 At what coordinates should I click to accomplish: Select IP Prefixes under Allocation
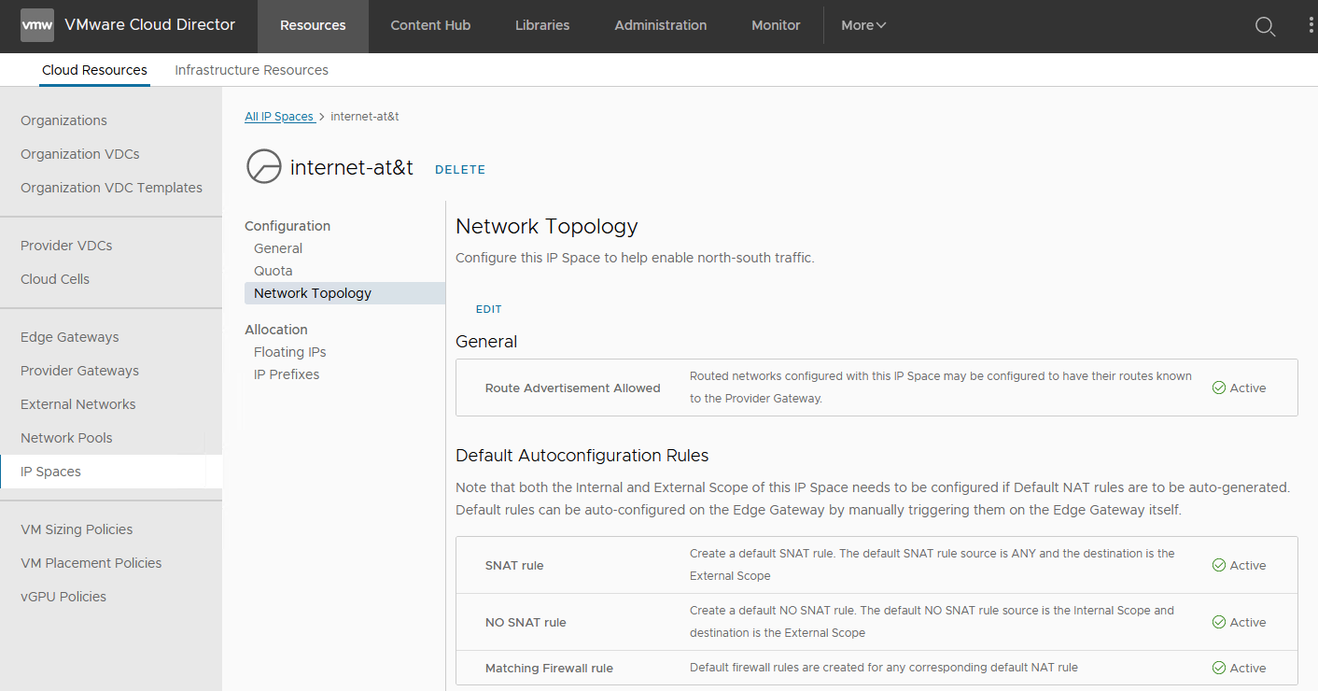pos(287,374)
